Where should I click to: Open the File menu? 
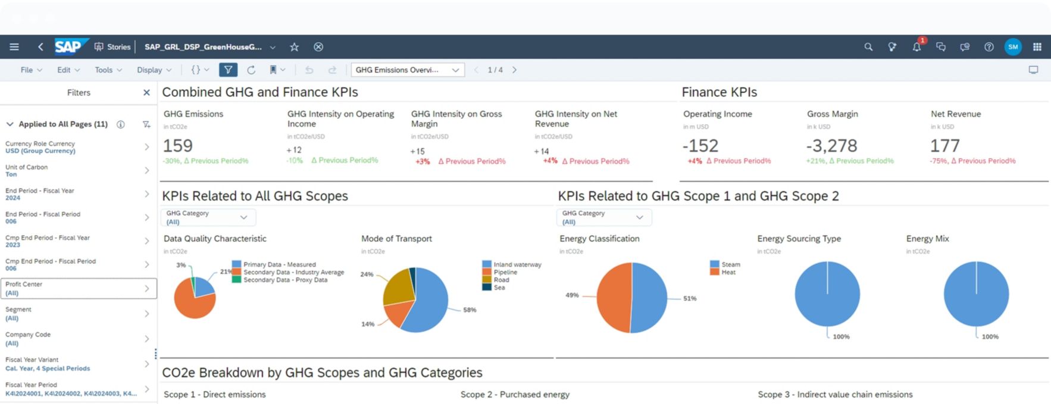pos(31,70)
